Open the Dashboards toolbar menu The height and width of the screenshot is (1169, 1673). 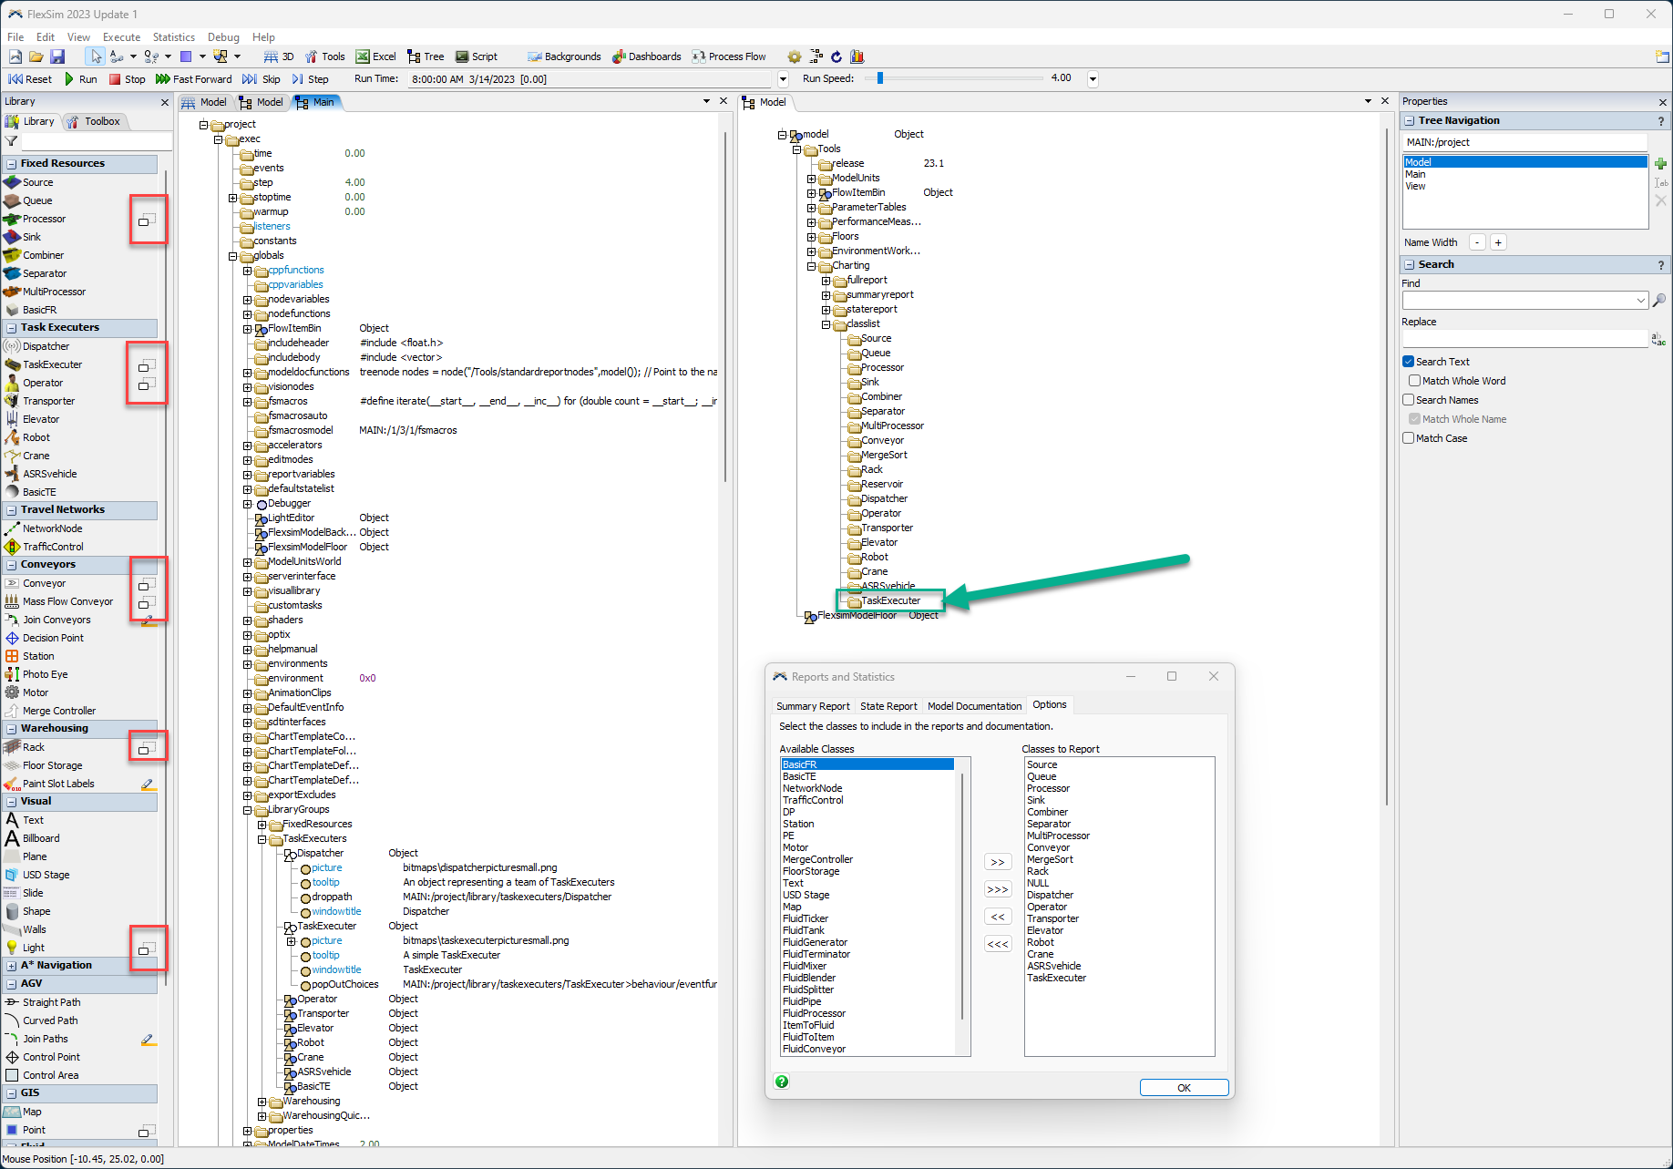click(647, 56)
